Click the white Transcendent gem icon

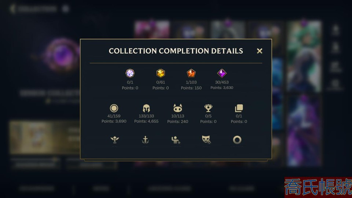point(130,73)
